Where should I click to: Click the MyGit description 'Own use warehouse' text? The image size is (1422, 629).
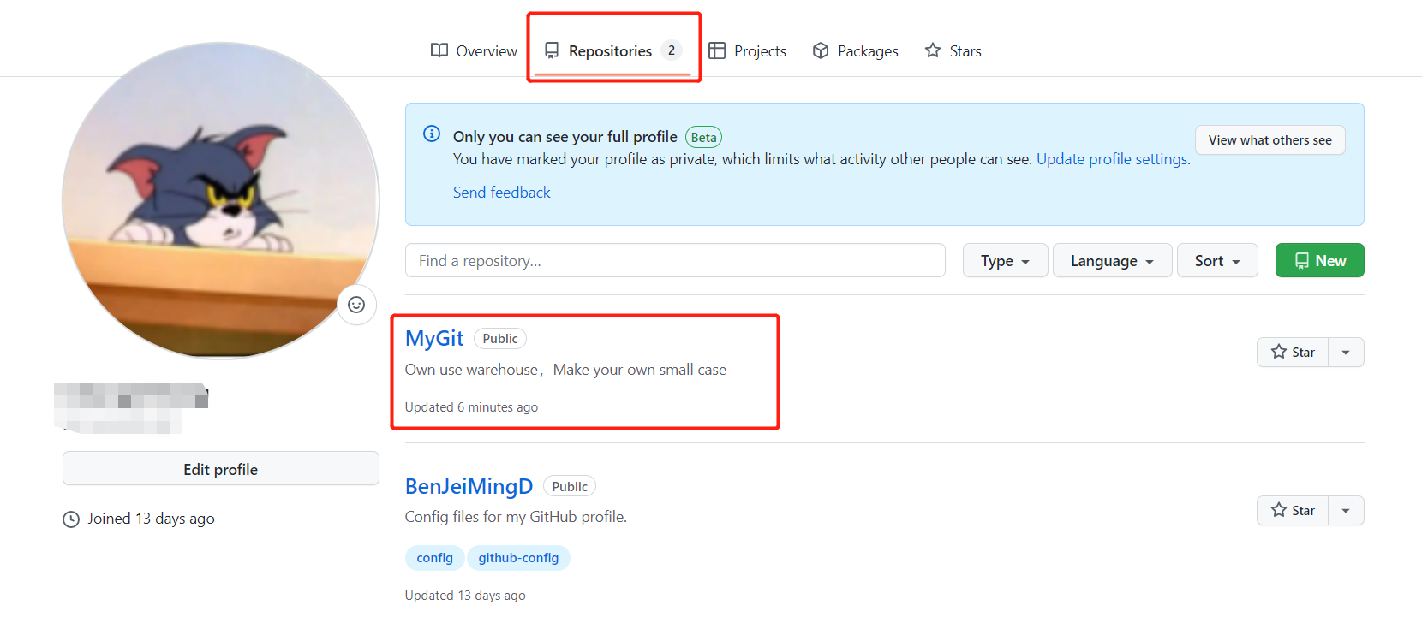565,370
